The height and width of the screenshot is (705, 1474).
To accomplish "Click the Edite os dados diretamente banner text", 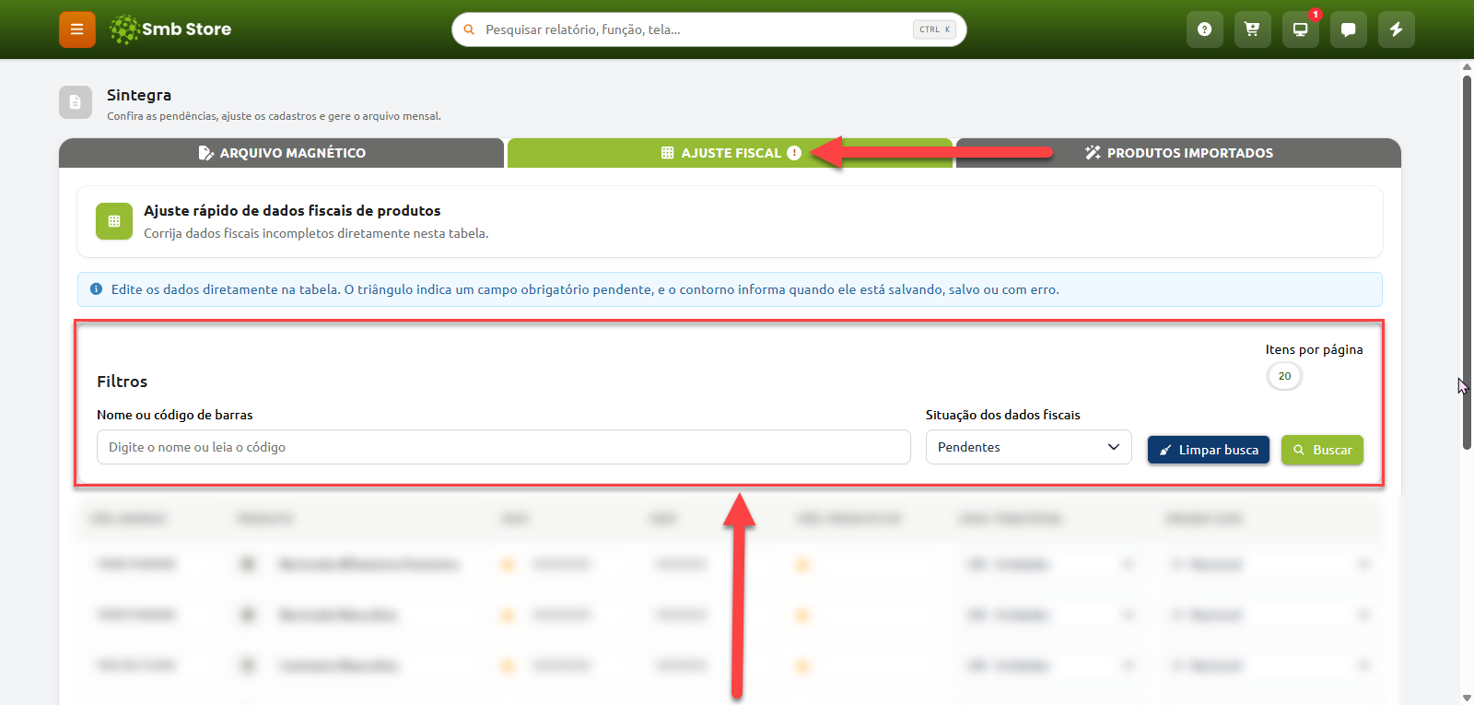I will pyautogui.click(x=585, y=289).
